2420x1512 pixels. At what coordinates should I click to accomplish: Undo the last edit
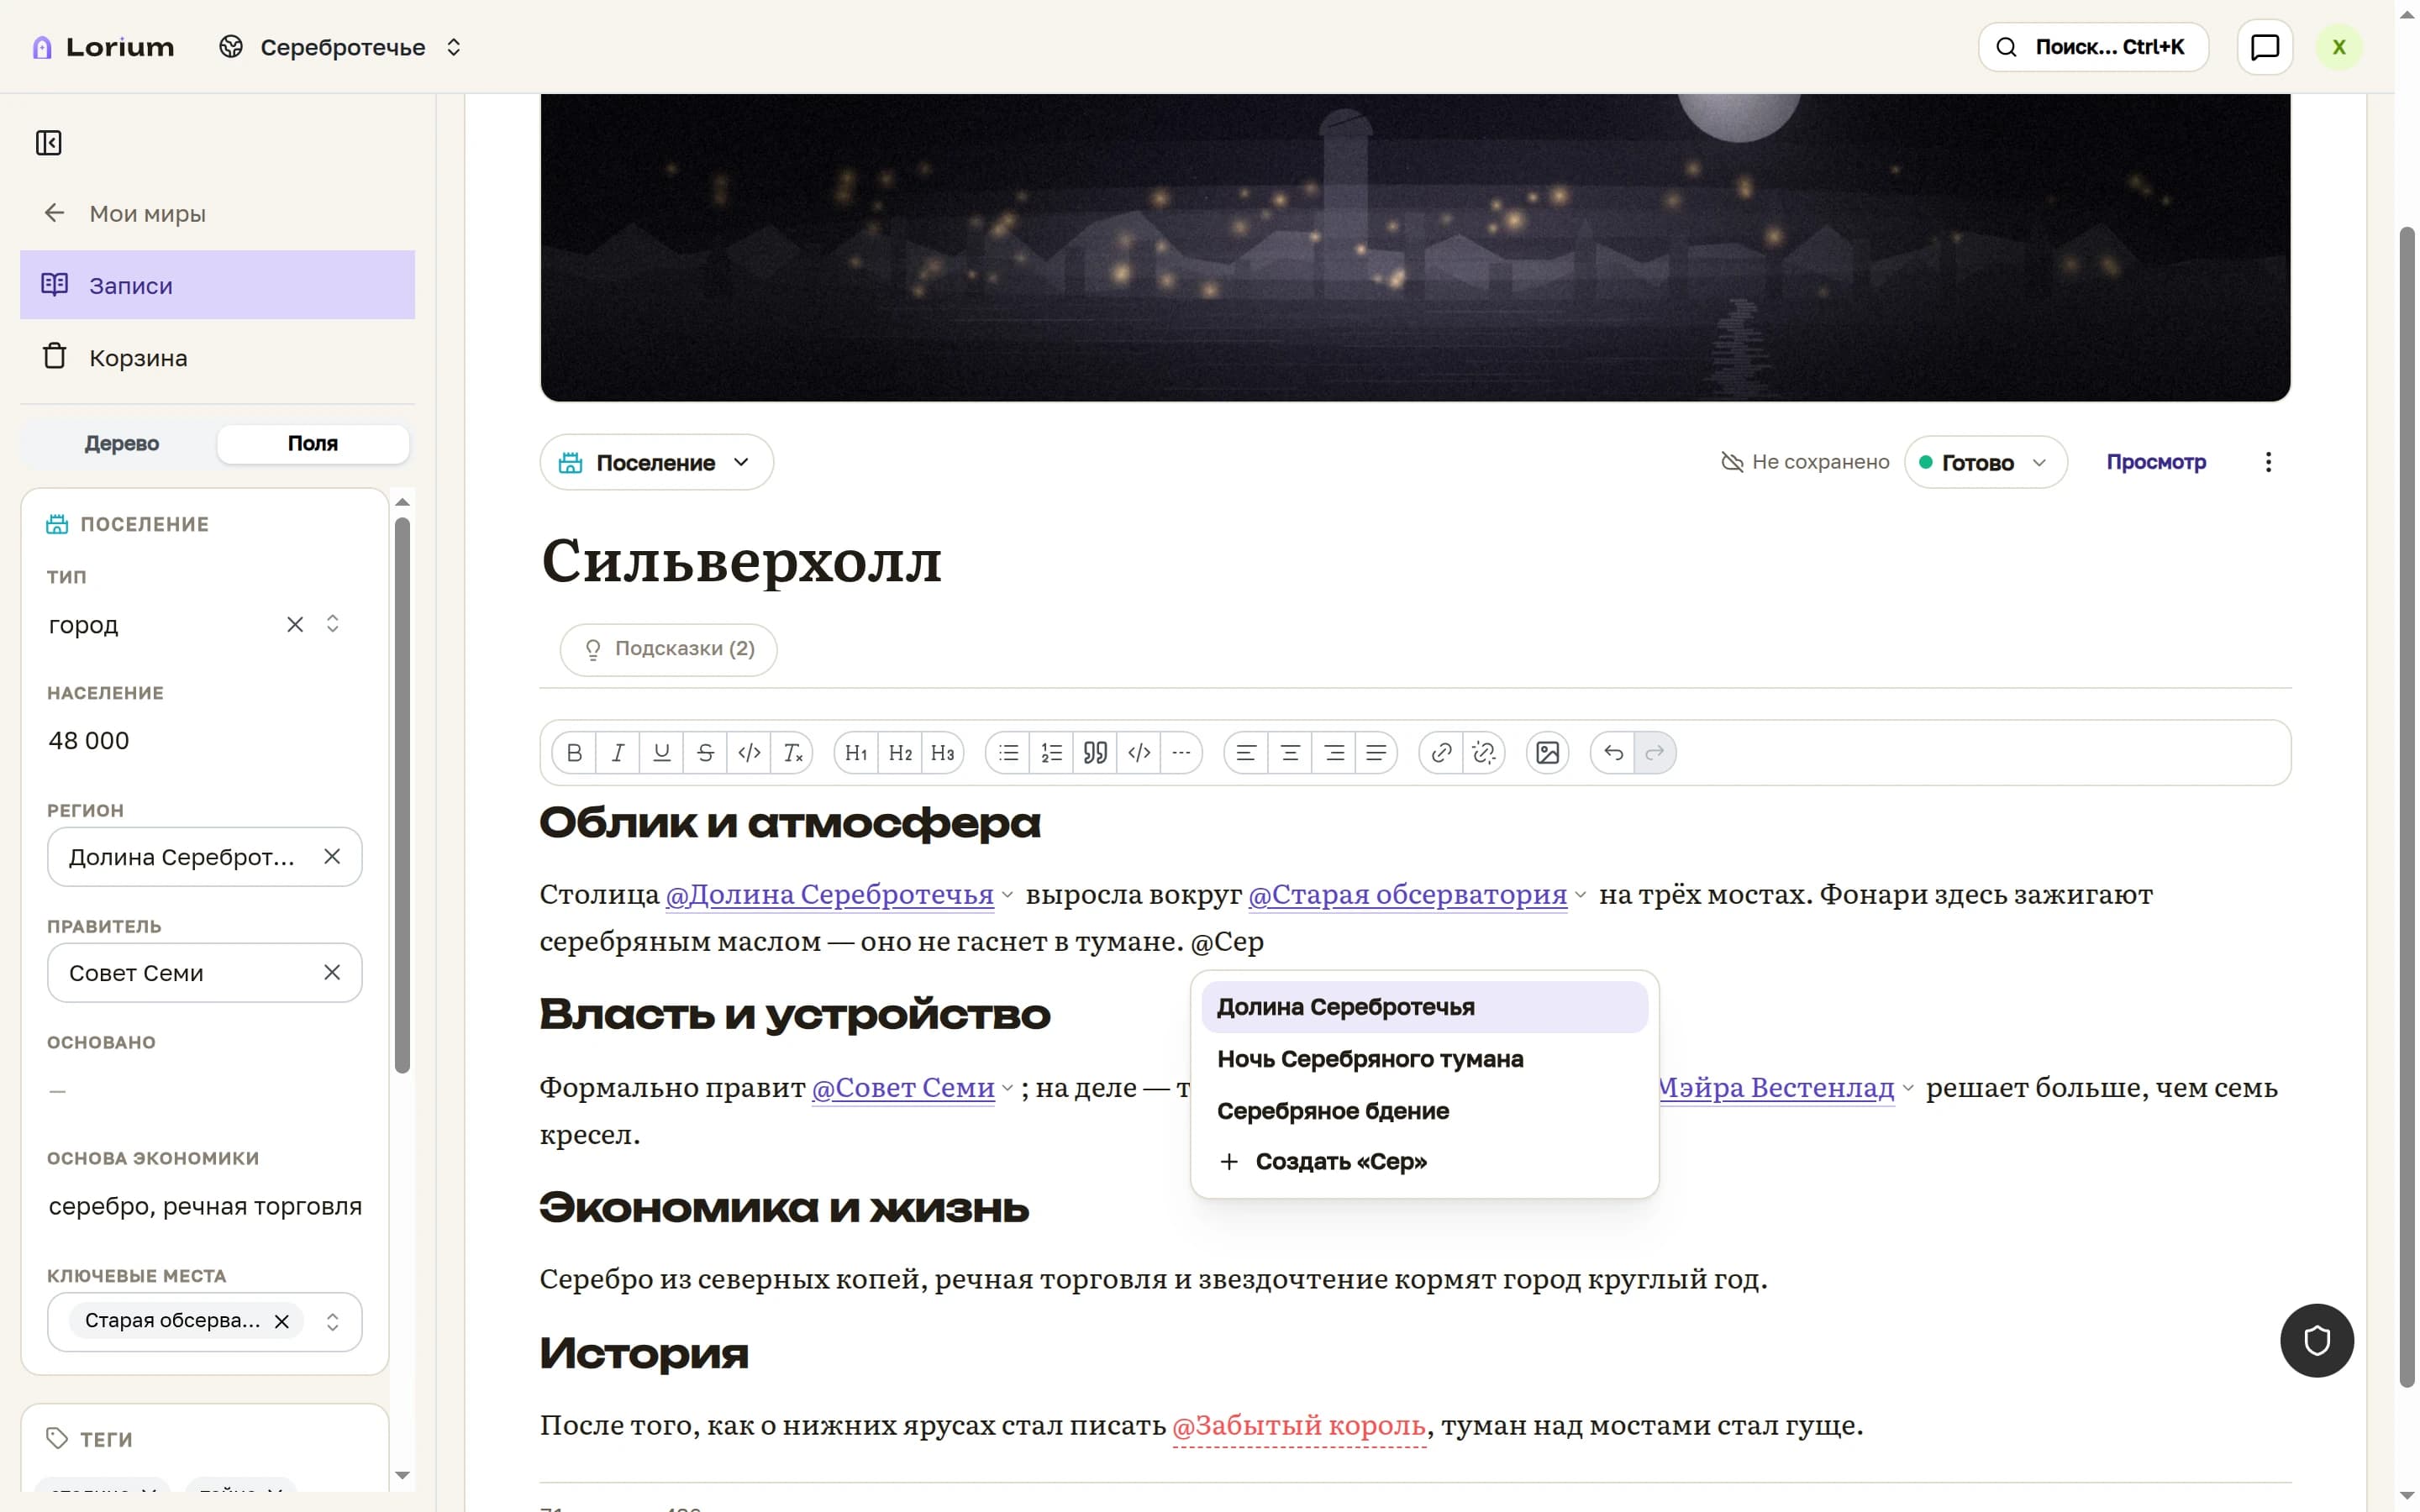tap(1613, 753)
